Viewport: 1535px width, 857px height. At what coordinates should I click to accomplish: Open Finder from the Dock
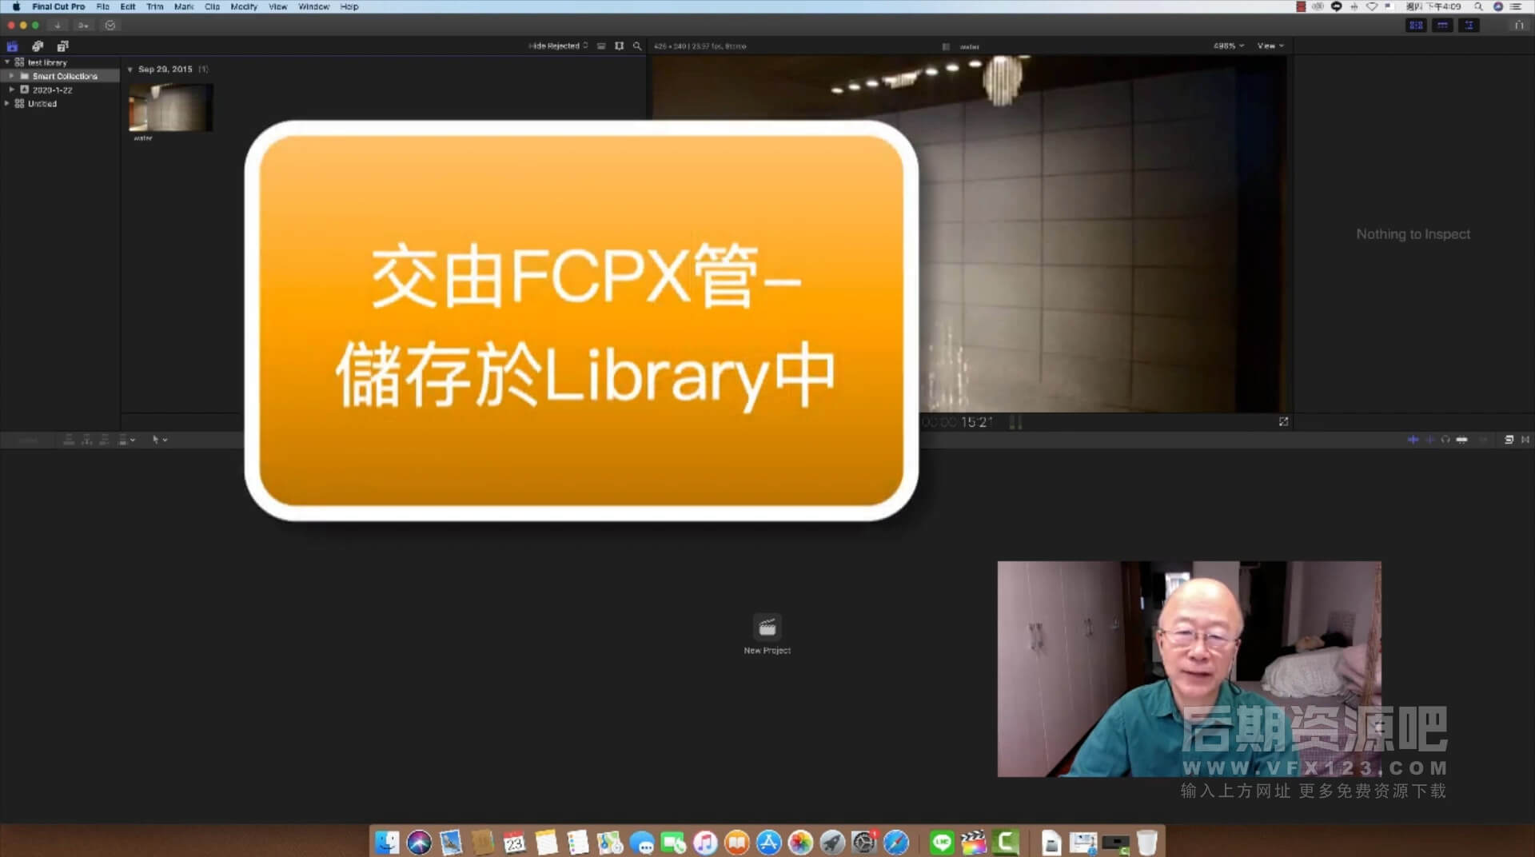387,842
